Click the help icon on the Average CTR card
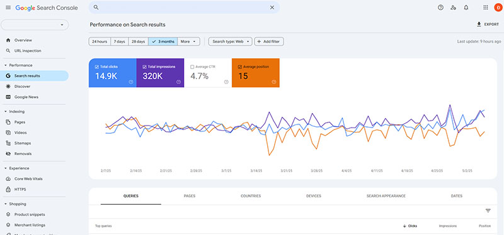The height and width of the screenshot is (235, 504). 226,82
